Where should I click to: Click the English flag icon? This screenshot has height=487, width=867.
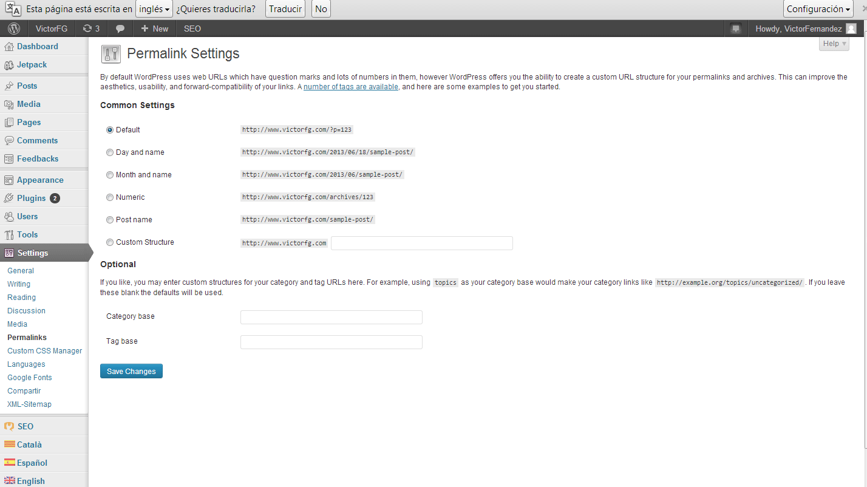coord(9,481)
